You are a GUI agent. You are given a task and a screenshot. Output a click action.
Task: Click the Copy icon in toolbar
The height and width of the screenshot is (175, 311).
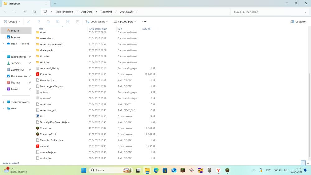[38, 21]
